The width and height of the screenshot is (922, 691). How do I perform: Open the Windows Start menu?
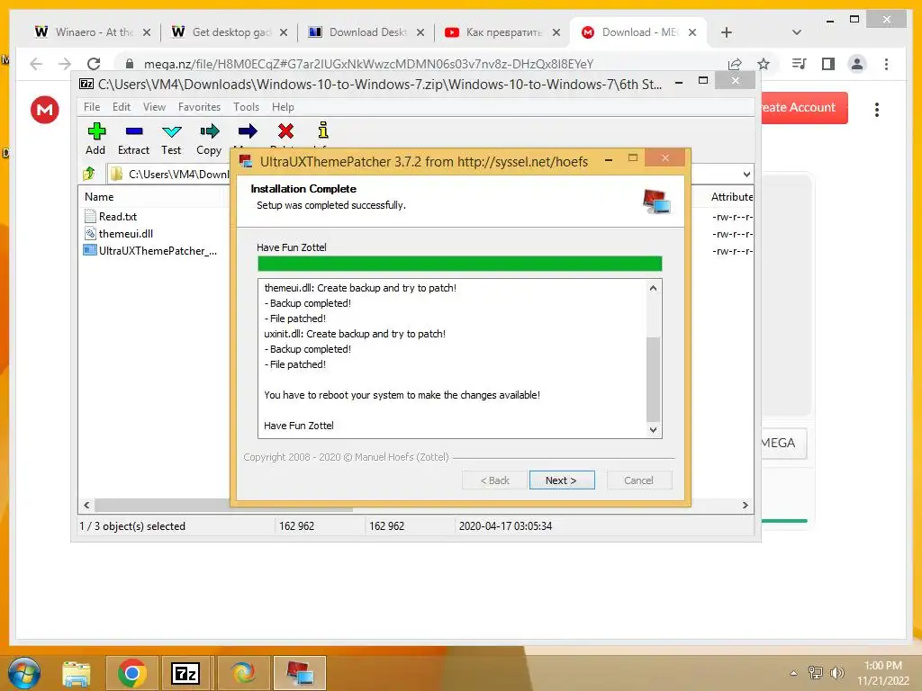coord(24,673)
